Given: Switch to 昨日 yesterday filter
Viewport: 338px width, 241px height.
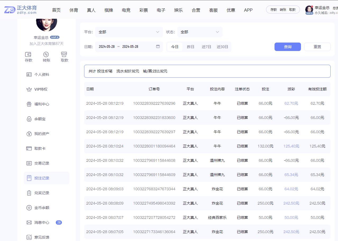Looking at the screenshot, I should 190,47.
